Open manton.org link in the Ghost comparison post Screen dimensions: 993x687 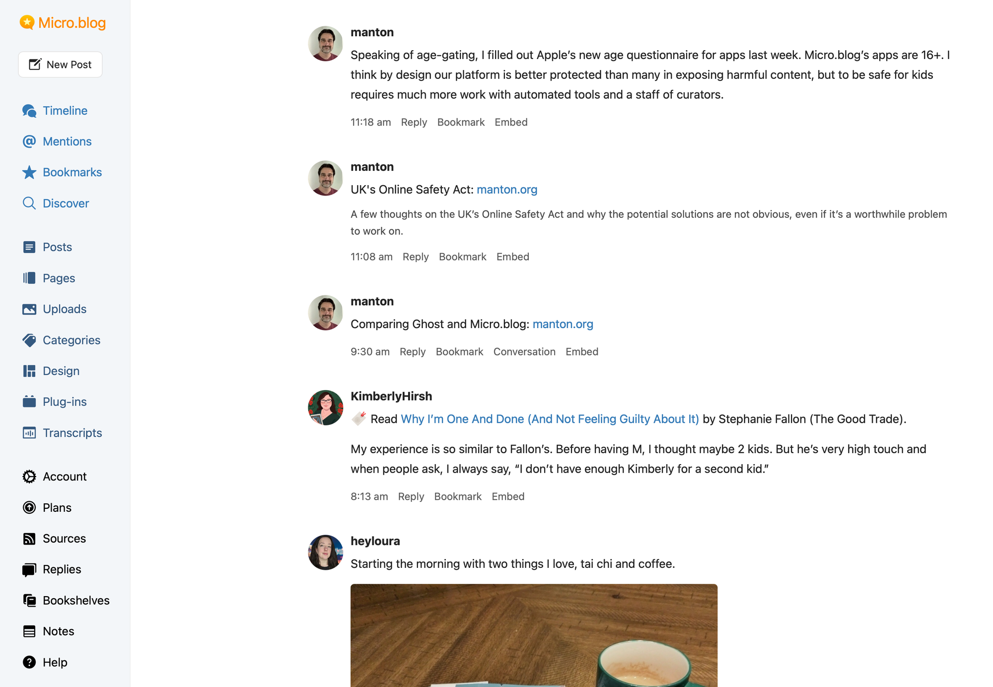click(563, 324)
